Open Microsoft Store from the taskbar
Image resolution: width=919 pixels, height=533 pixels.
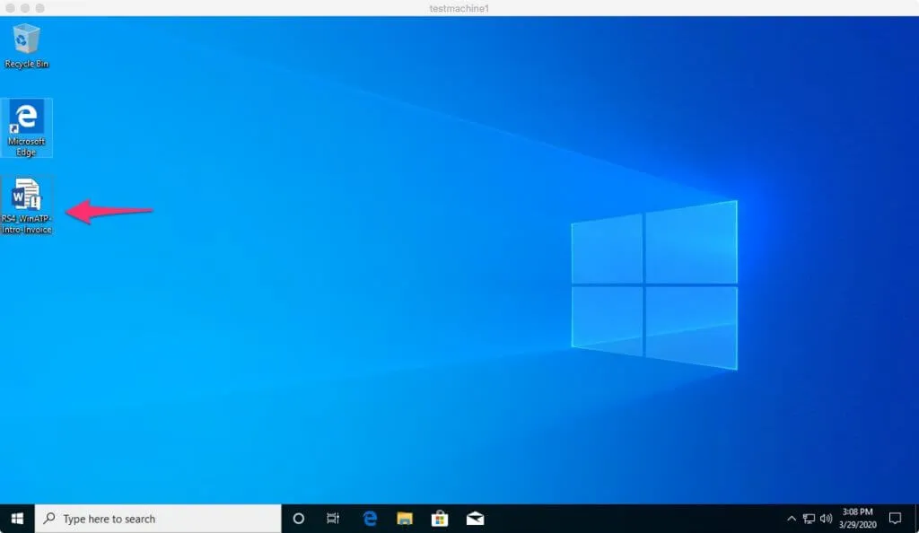coord(440,519)
